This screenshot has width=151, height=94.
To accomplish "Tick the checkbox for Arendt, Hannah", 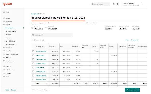I will click(33, 51).
